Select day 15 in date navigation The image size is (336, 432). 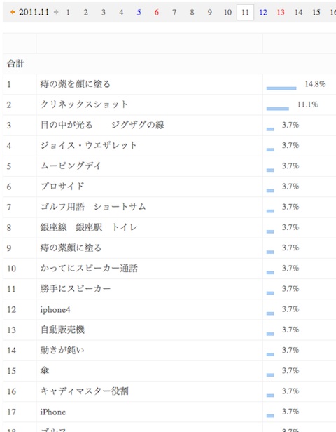click(x=316, y=13)
